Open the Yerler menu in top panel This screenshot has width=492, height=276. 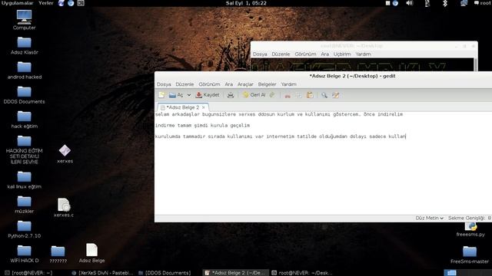tap(46, 3)
